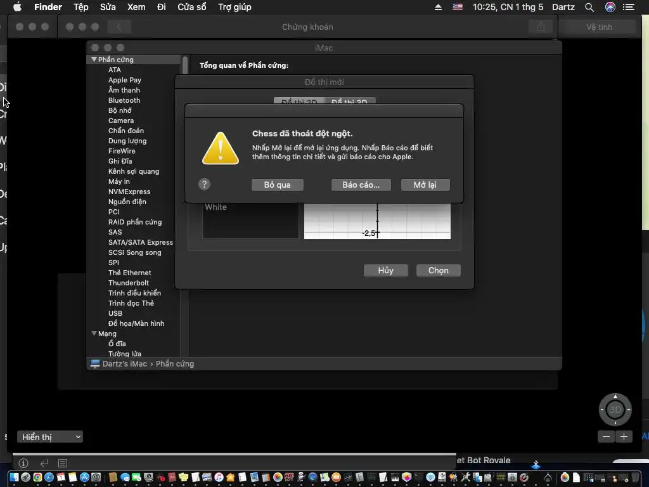
Task: Click the Vệ tinh button
Action: point(599,27)
